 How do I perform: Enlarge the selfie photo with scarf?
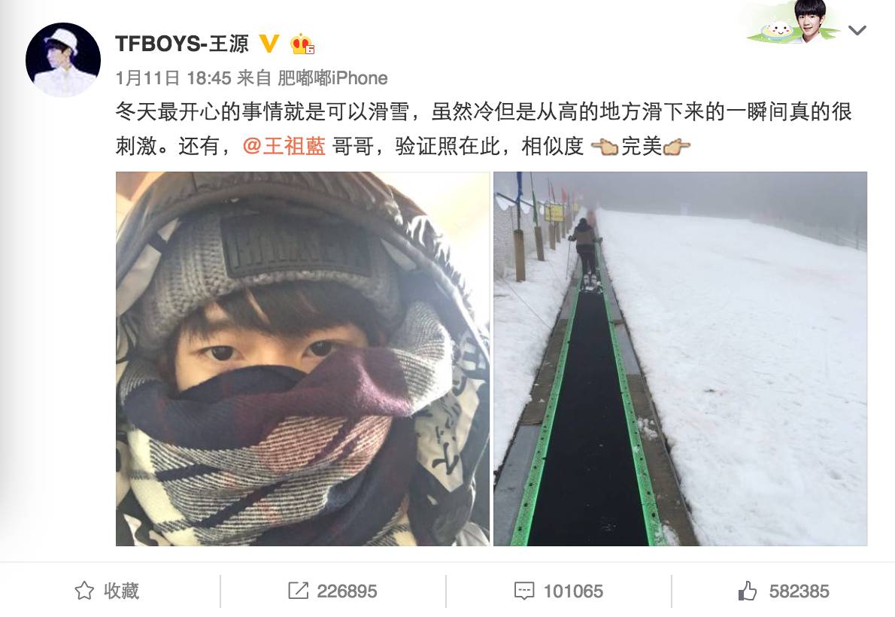(x=302, y=359)
